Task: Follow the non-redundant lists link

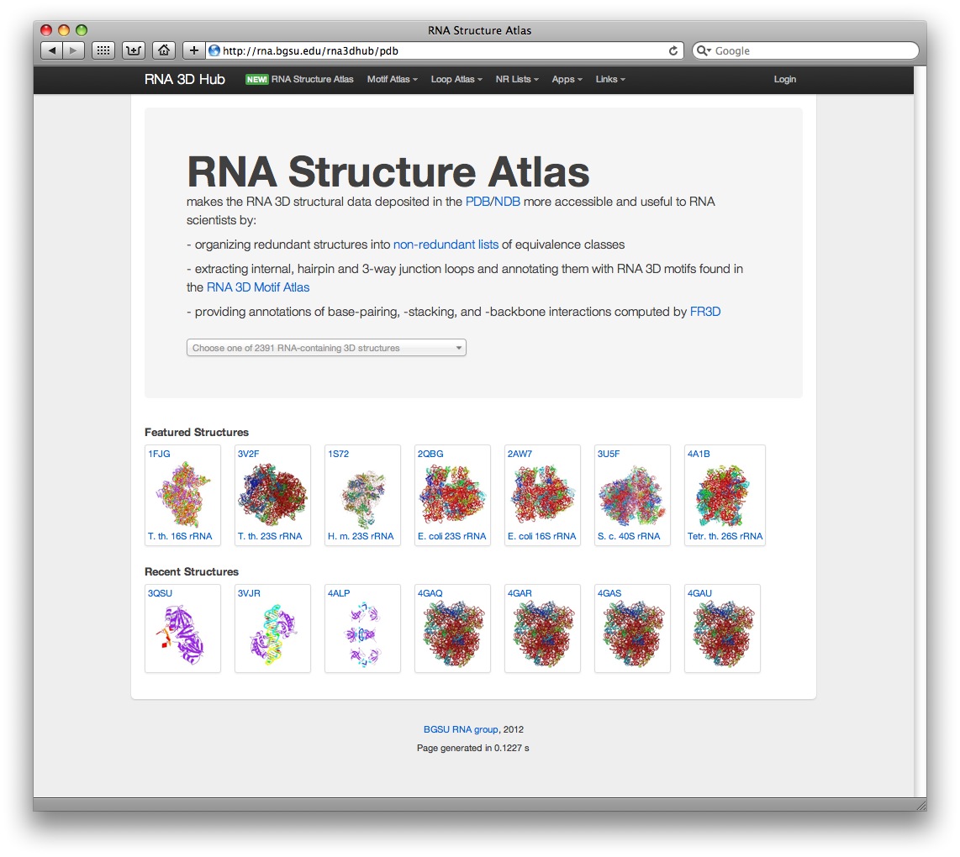Action: tap(446, 244)
